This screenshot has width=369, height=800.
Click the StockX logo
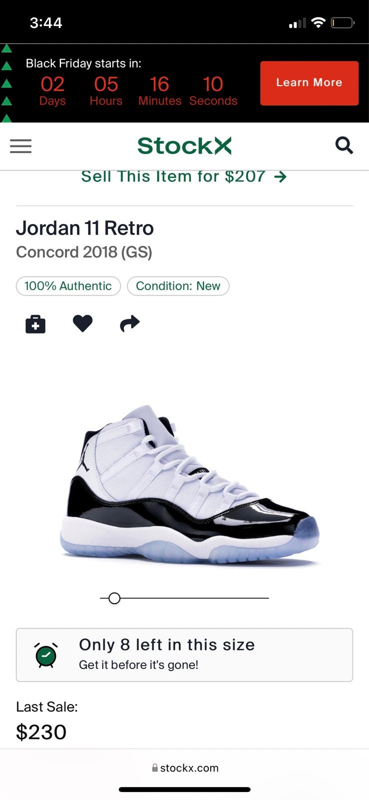(x=184, y=146)
